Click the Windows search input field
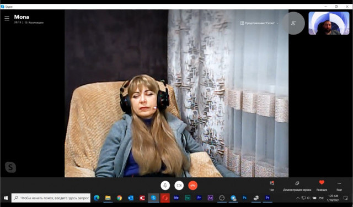 51,198
